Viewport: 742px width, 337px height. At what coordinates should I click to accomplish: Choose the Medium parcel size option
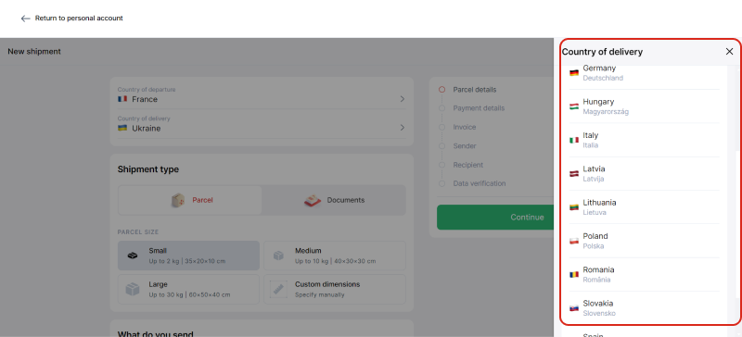pos(335,256)
